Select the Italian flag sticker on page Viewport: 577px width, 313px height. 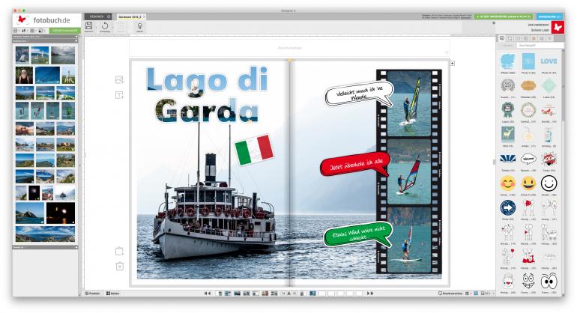point(254,150)
